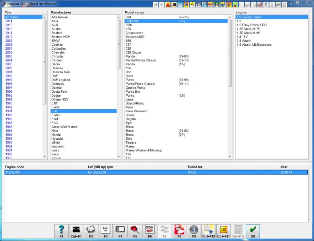Click the tyre wheel toolbar icon
Viewport: 314px width, 241px height.
click(x=199, y=4)
